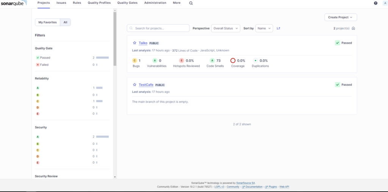Filter by Failed quality gate
Viewport: 388px width, 192px height.
pos(44,65)
